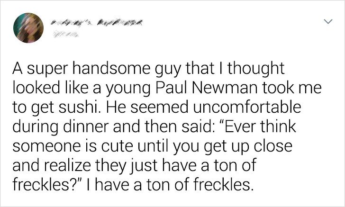Click the line starting "A super handsome guy"
345x207 pixels.
[x=148, y=69]
